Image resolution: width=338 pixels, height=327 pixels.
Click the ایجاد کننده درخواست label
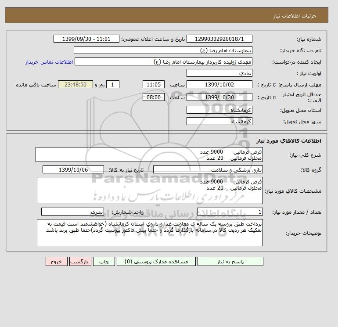pyautogui.click(x=297, y=62)
